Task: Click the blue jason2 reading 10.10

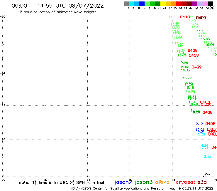Action: click(x=198, y=124)
